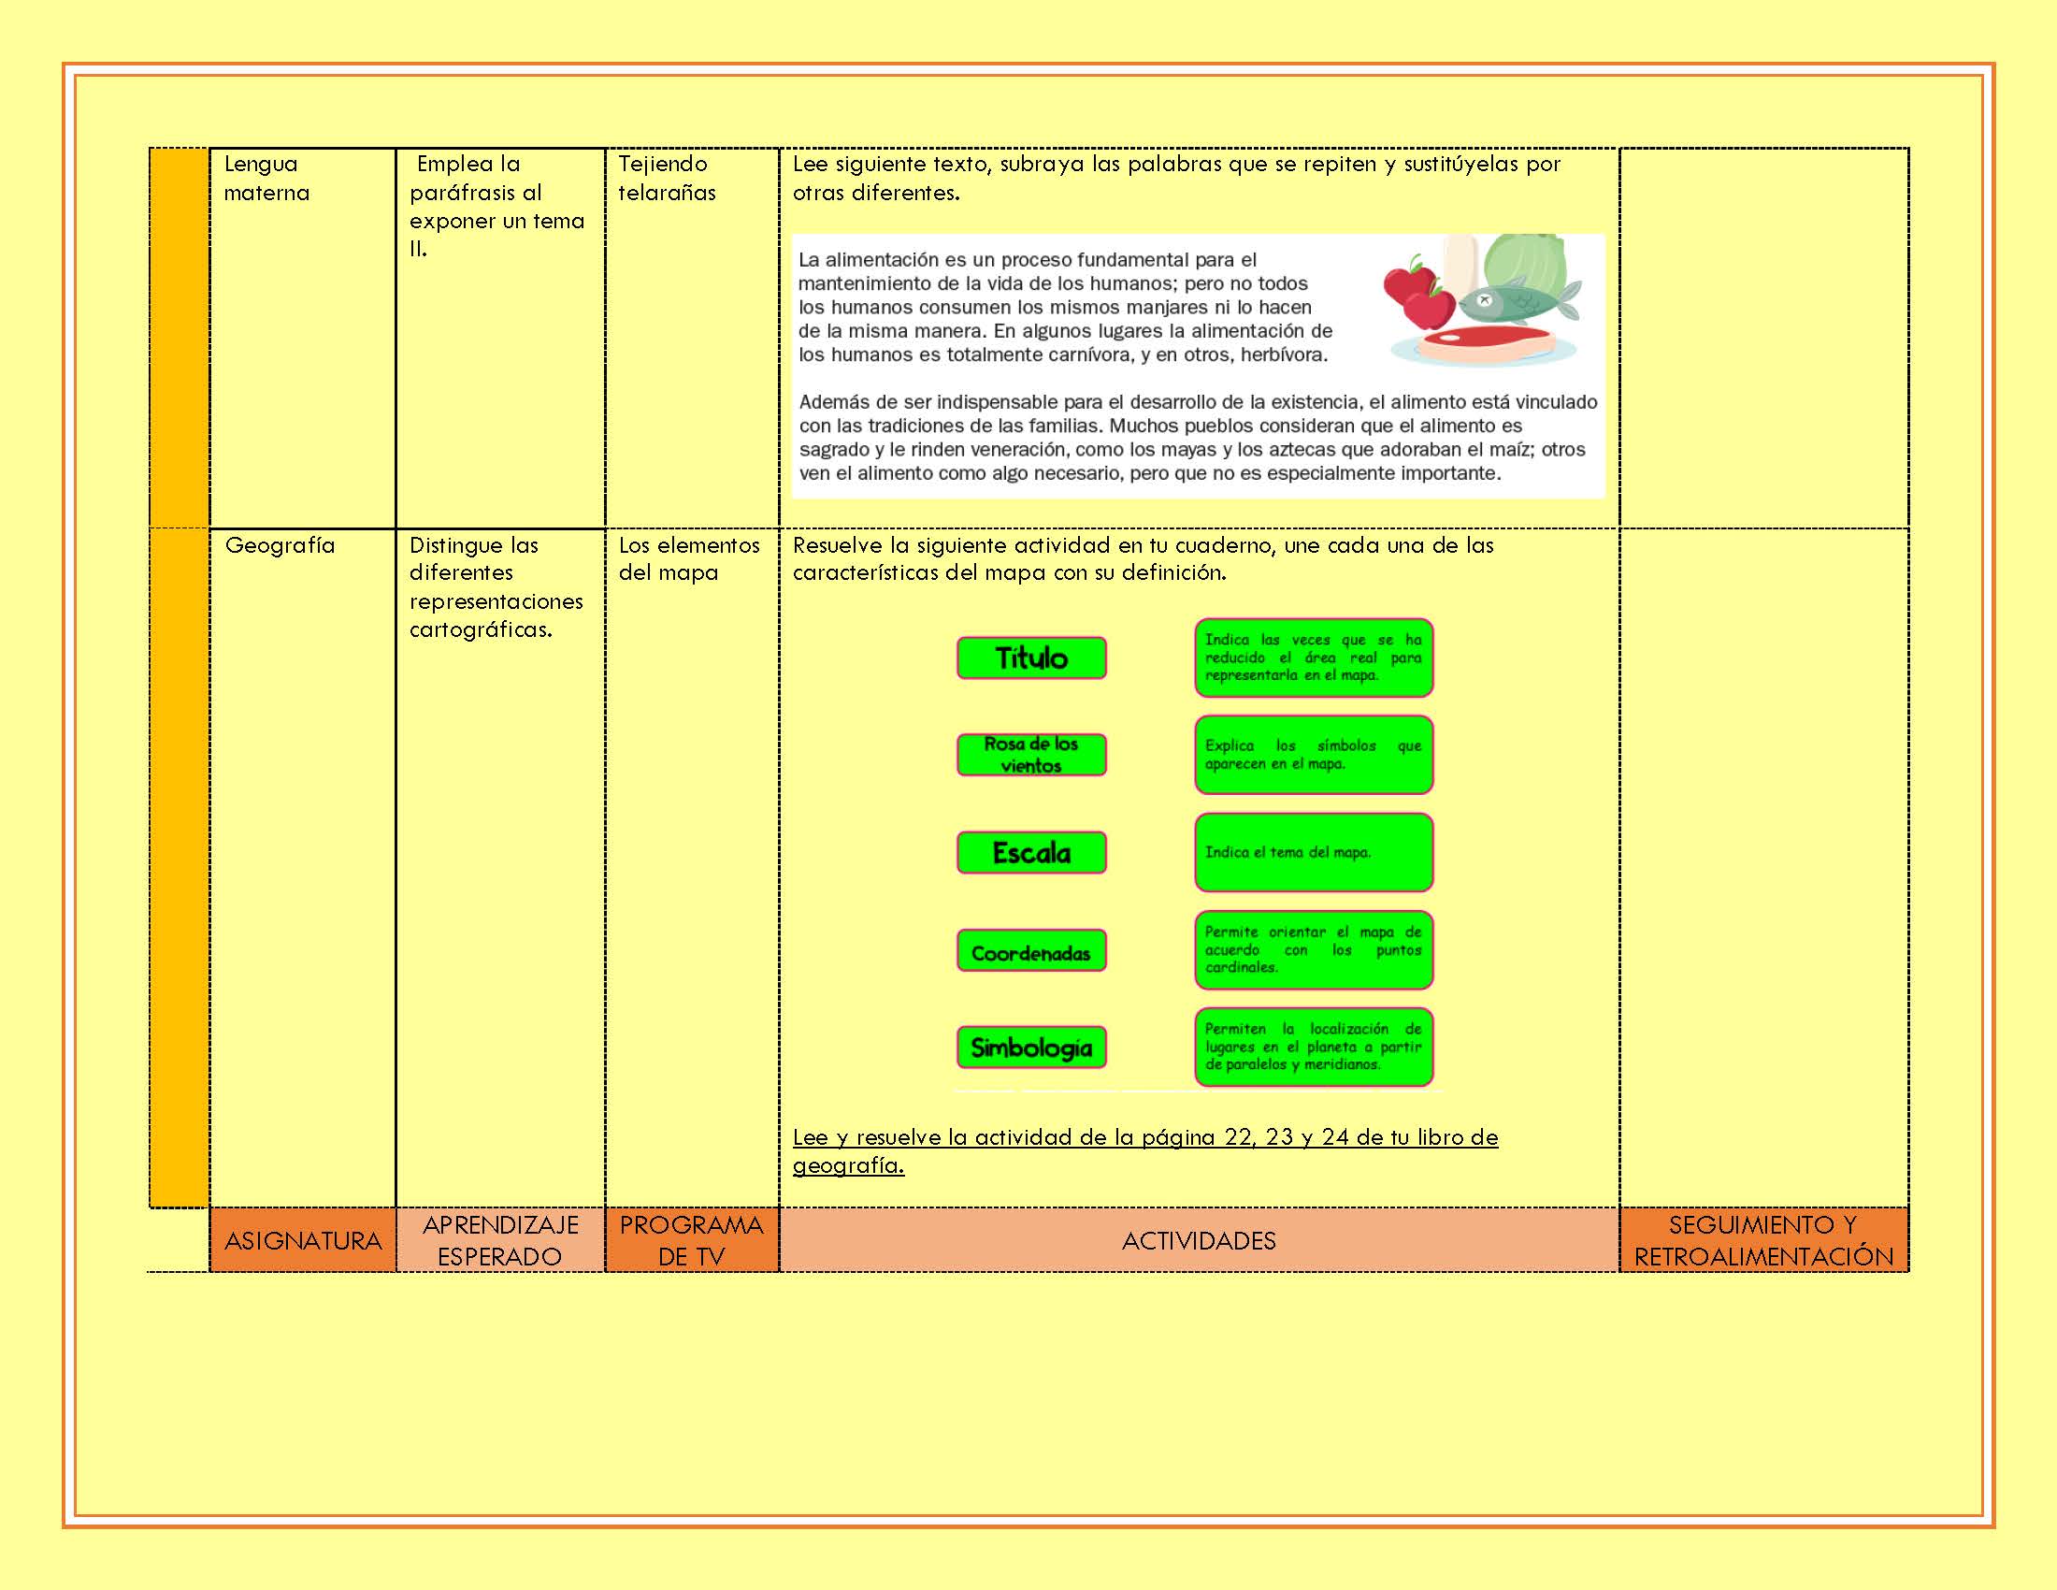Select the 'Permite orientar el mapa' definition
This screenshot has height=1590, width=2057.
click(1313, 949)
